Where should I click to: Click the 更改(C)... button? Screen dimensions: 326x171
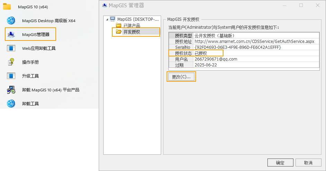tap(181, 76)
